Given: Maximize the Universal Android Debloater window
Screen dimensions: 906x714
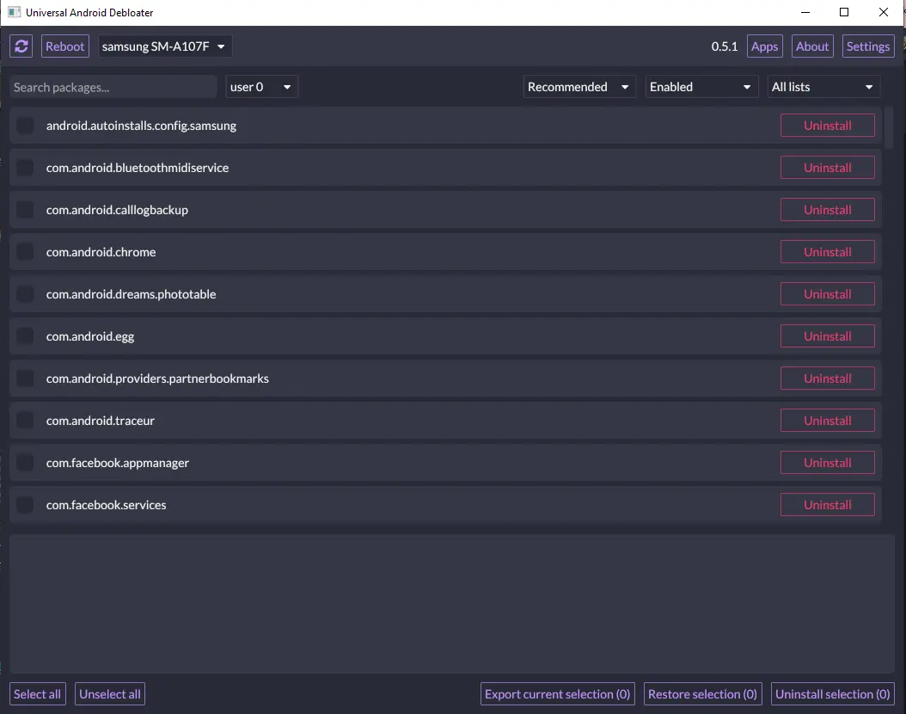Looking at the screenshot, I should pos(844,12).
